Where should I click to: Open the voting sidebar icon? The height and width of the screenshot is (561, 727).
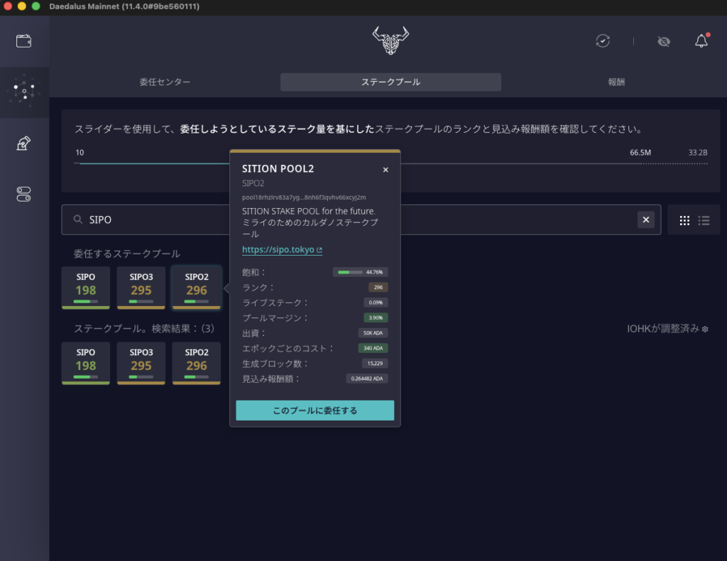pyautogui.click(x=23, y=143)
